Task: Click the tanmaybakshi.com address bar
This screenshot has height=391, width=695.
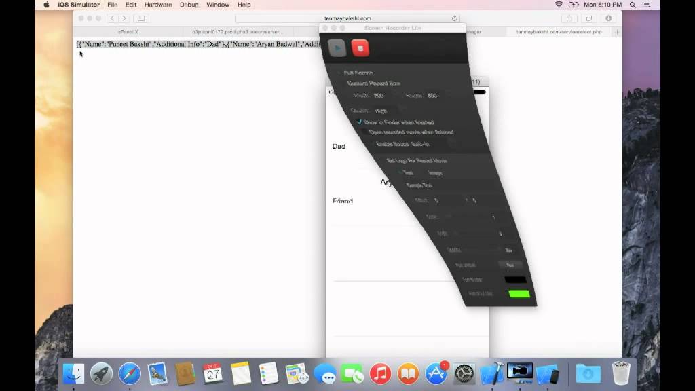Action: pyautogui.click(x=347, y=18)
